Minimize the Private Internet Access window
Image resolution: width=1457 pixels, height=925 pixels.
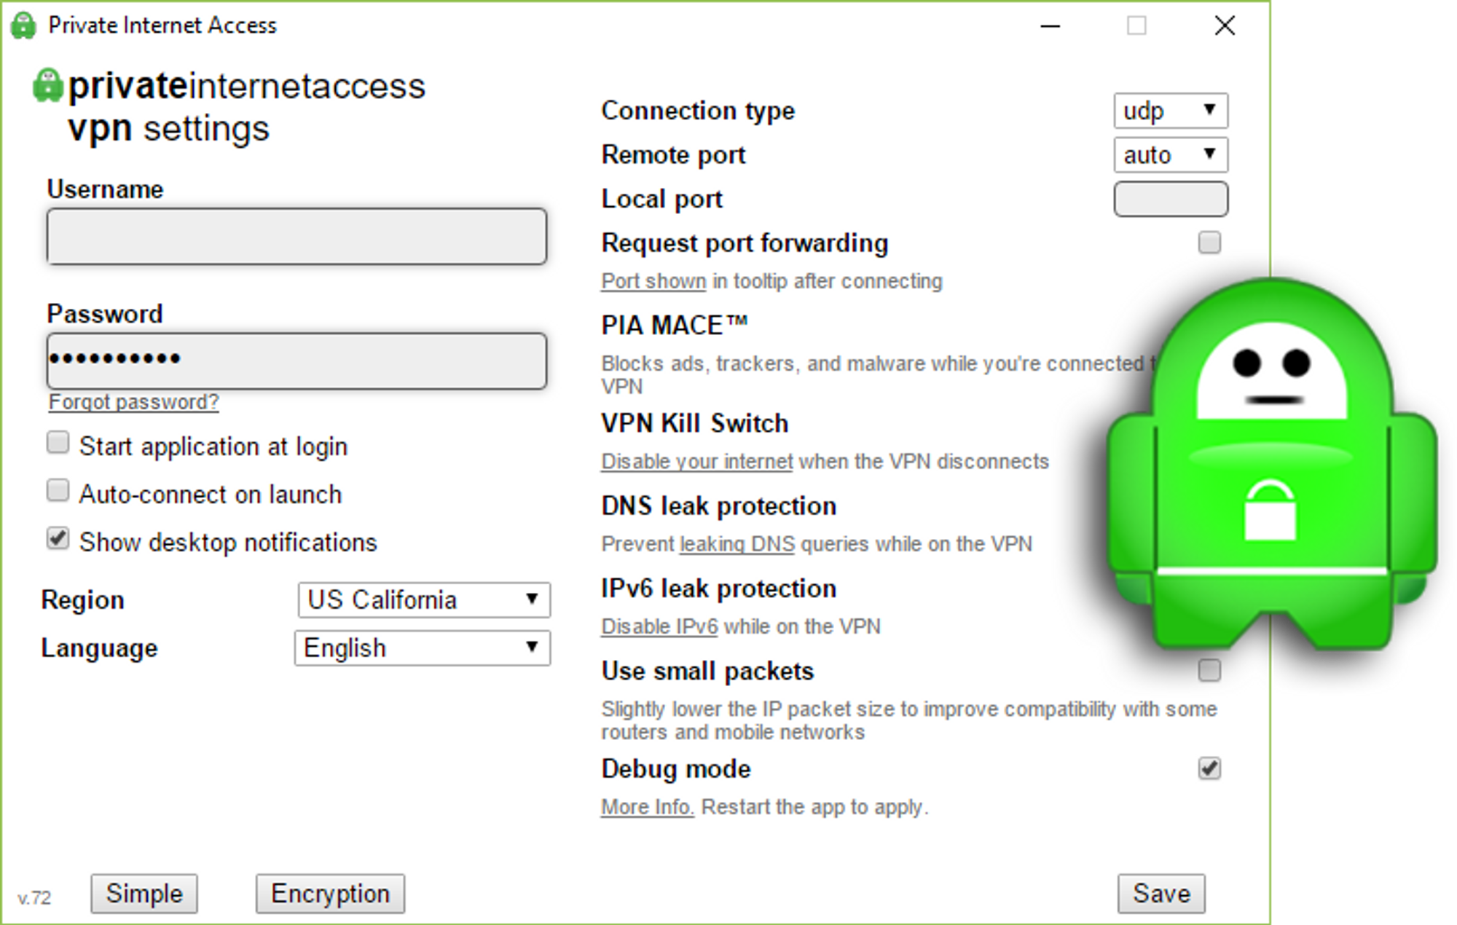click(1050, 26)
